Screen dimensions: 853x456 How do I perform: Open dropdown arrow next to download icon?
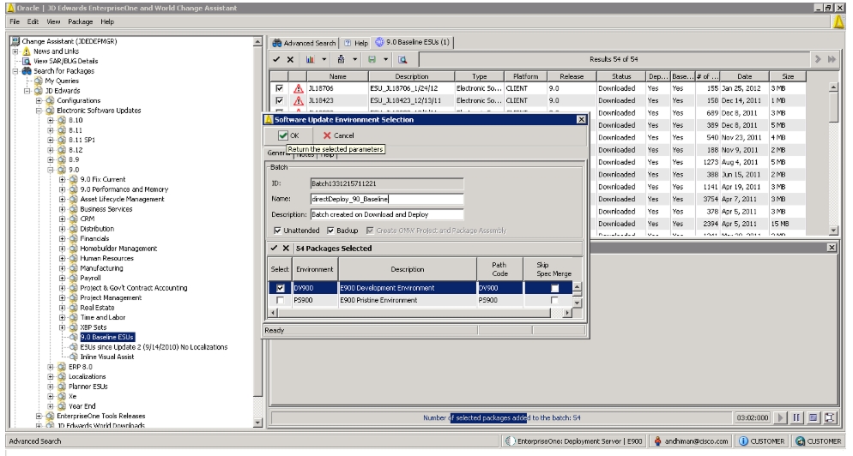click(354, 59)
